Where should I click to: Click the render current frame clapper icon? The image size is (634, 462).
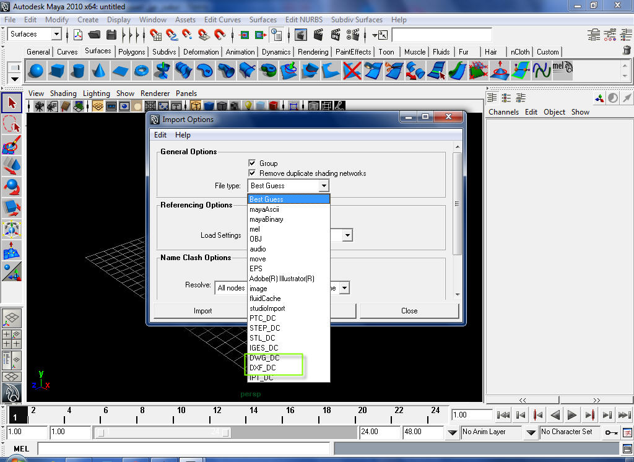[x=319, y=35]
